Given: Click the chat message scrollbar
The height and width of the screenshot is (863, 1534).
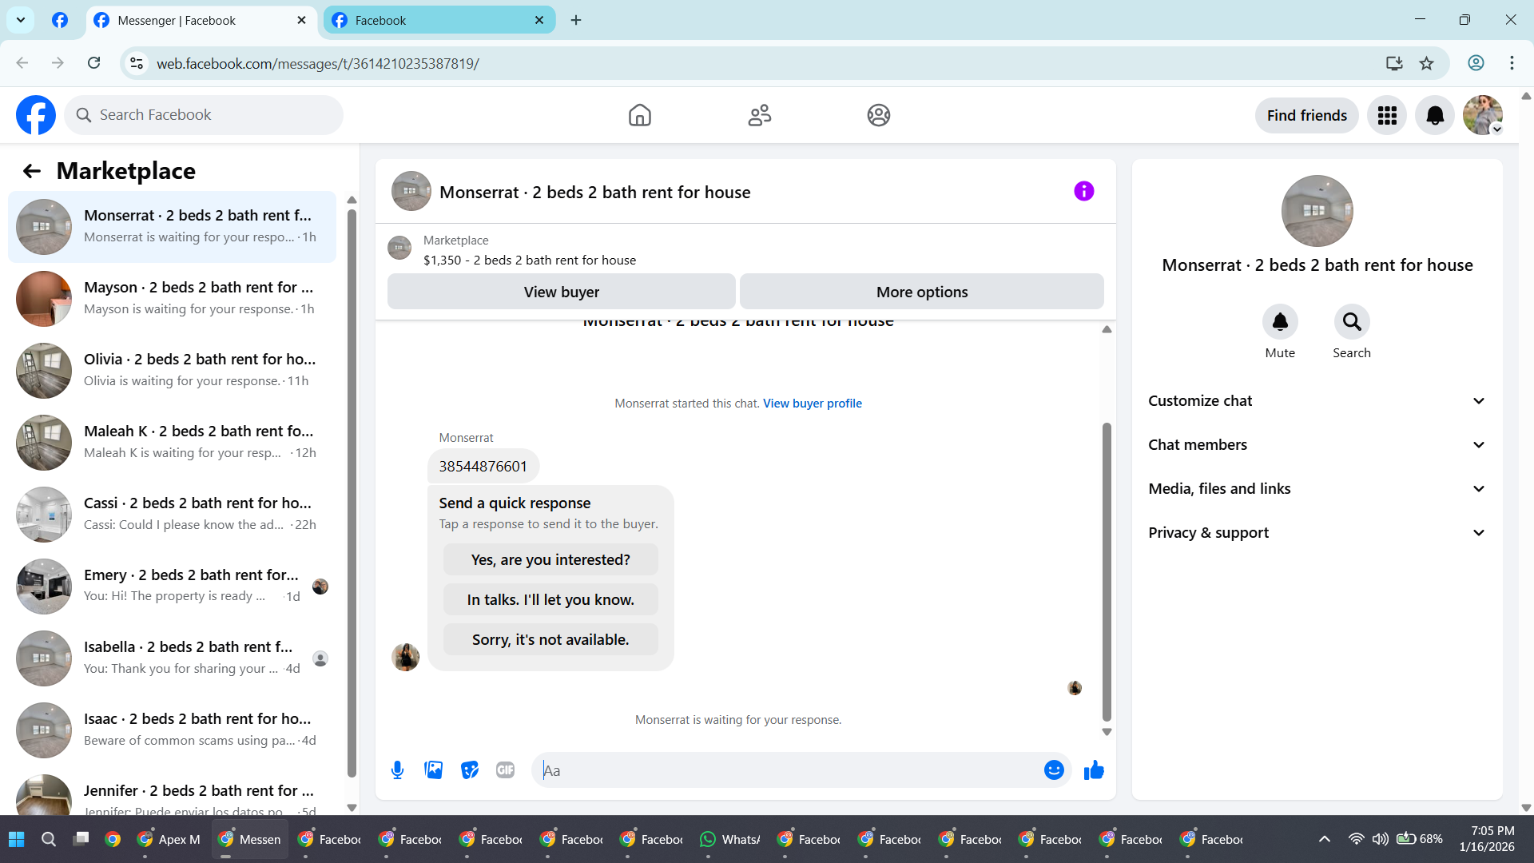Looking at the screenshot, I should 1107,571.
